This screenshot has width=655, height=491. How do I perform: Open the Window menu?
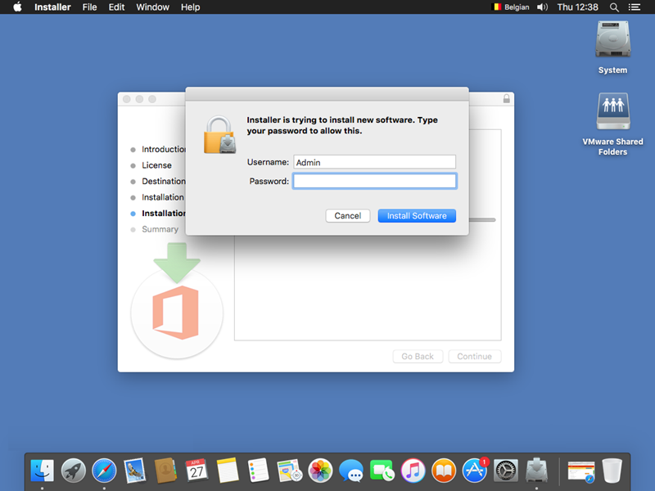tap(152, 7)
